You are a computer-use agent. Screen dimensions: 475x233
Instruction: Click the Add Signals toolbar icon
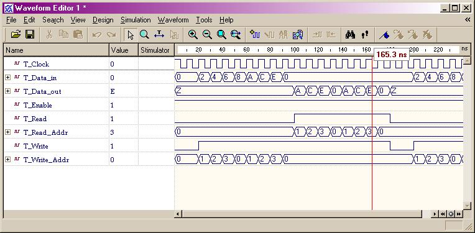tap(254, 35)
